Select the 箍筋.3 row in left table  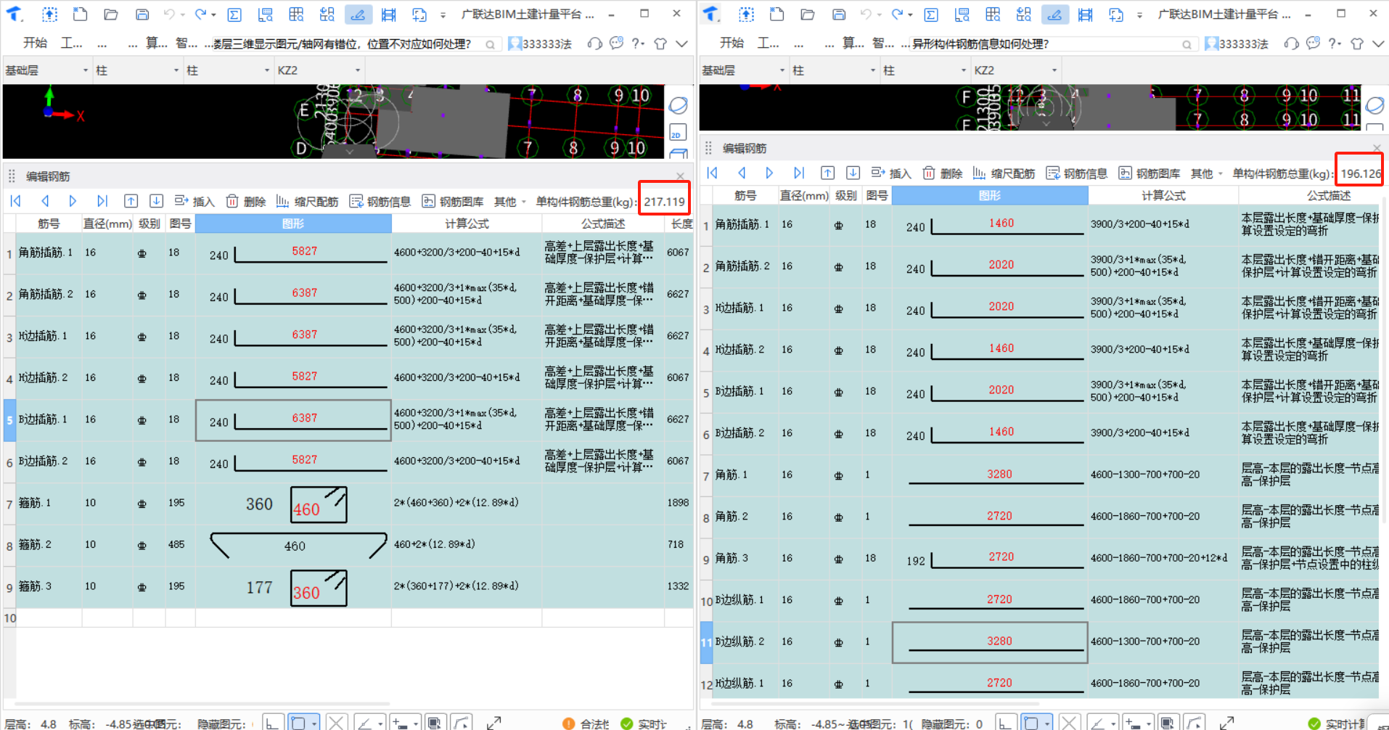(x=348, y=586)
